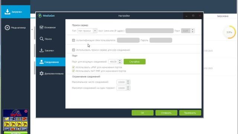The width and height of the screenshot is (238, 134).
Task: Maximize the Настройки dialog
Action: pos(193,16)
